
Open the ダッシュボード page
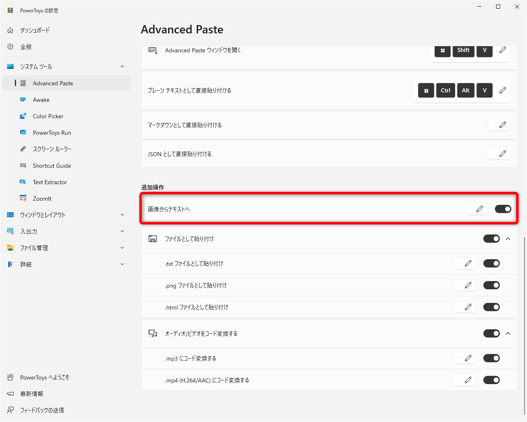pos(35,30)
